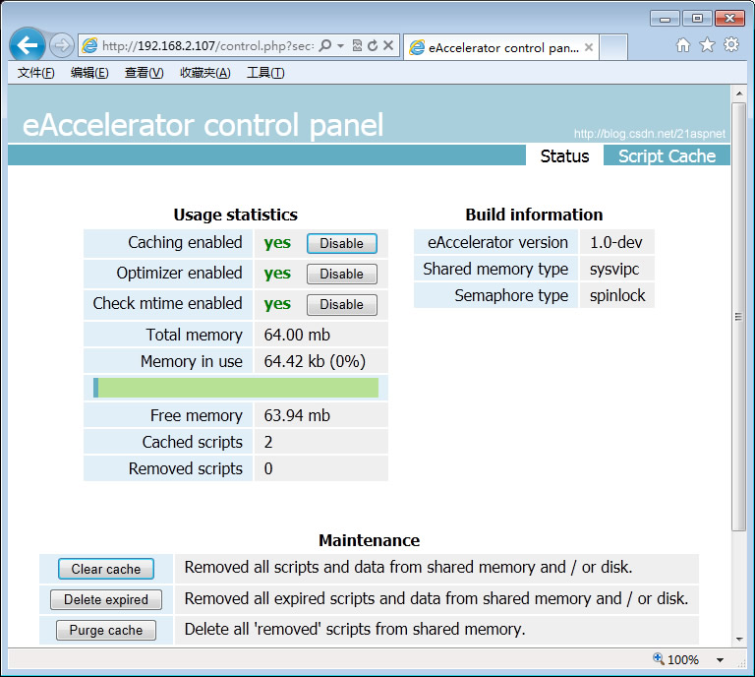This screenshot has height=677, width=755.
Task: Click the eAccelerator control panel heading
Action: click(203, 125)
